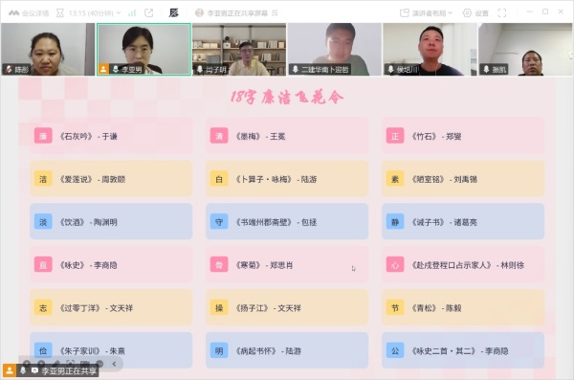Image resolution: width=574 pixels, height=380 pixels.
Task: Click the 《青松》- 陈毅 card text
Action: pos(436,308)
